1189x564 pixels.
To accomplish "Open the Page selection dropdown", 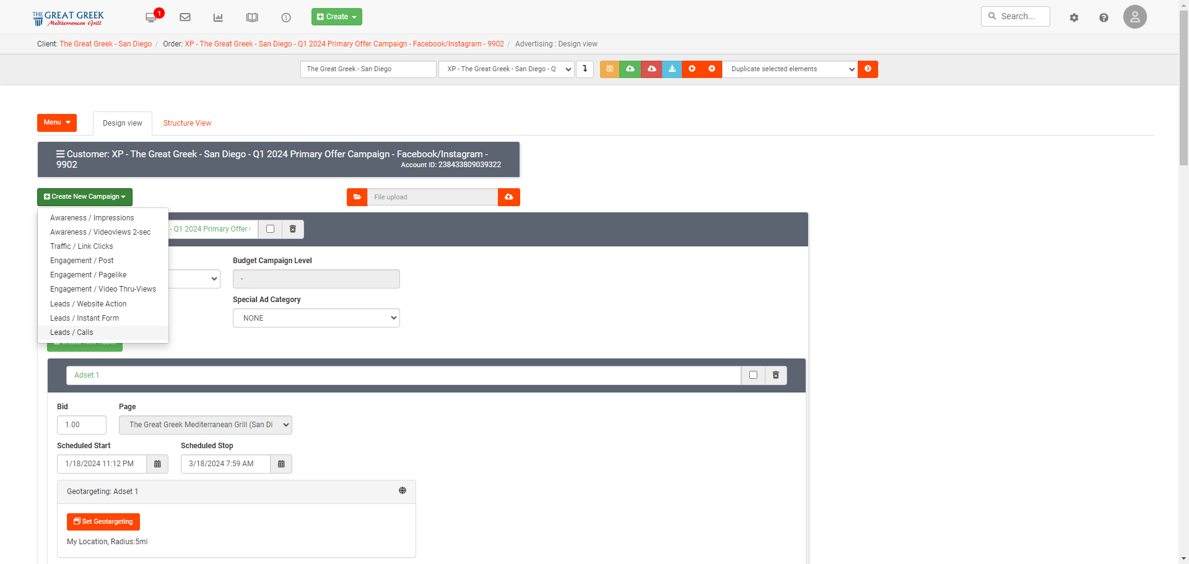I will click(205, 425).
